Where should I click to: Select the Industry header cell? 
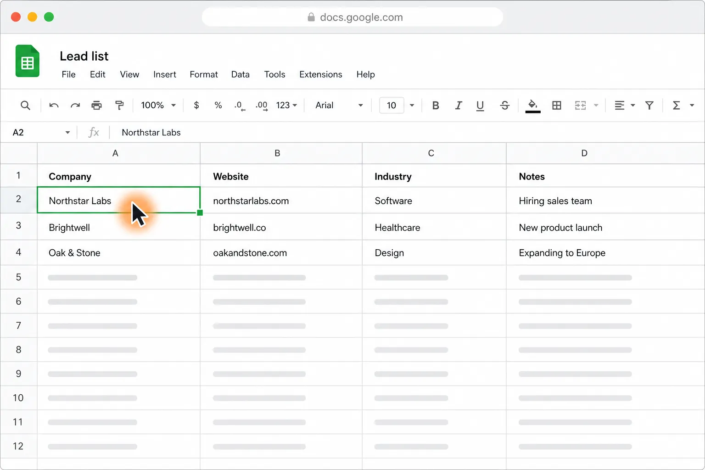tap(434, 176)
